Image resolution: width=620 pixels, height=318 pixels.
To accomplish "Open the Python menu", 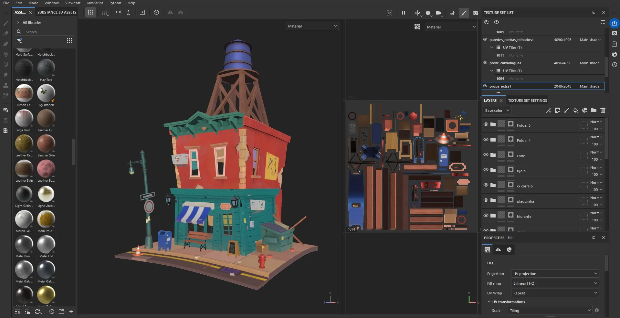I will pos(115,3).
